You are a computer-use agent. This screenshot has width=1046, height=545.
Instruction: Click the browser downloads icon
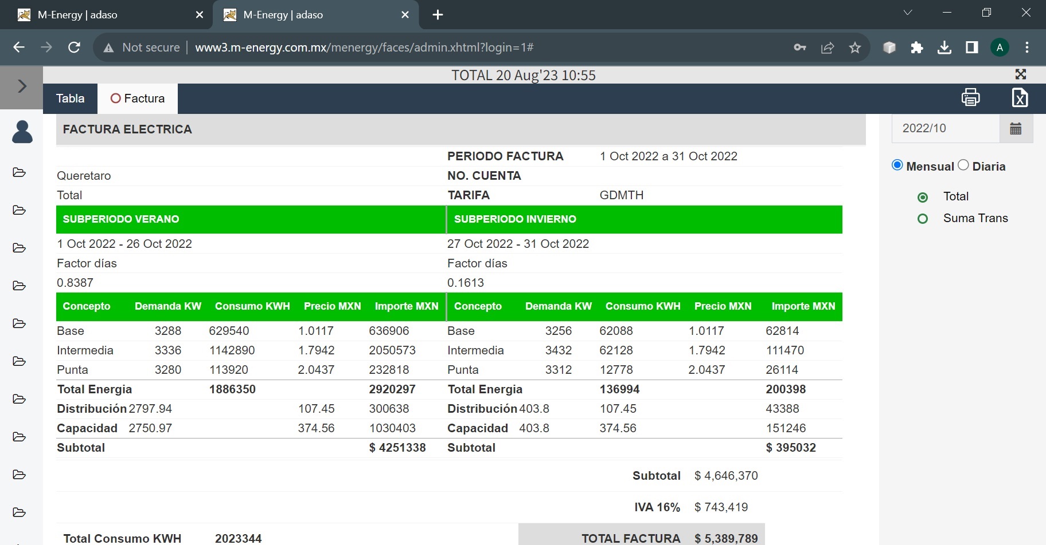[x=944, y=48]
